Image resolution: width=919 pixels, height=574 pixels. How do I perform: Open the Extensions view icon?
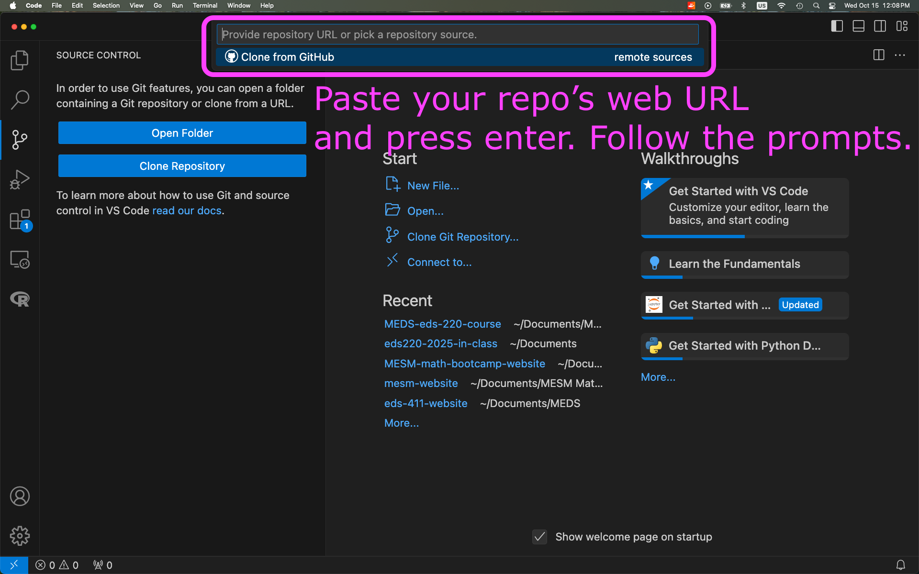20,220
